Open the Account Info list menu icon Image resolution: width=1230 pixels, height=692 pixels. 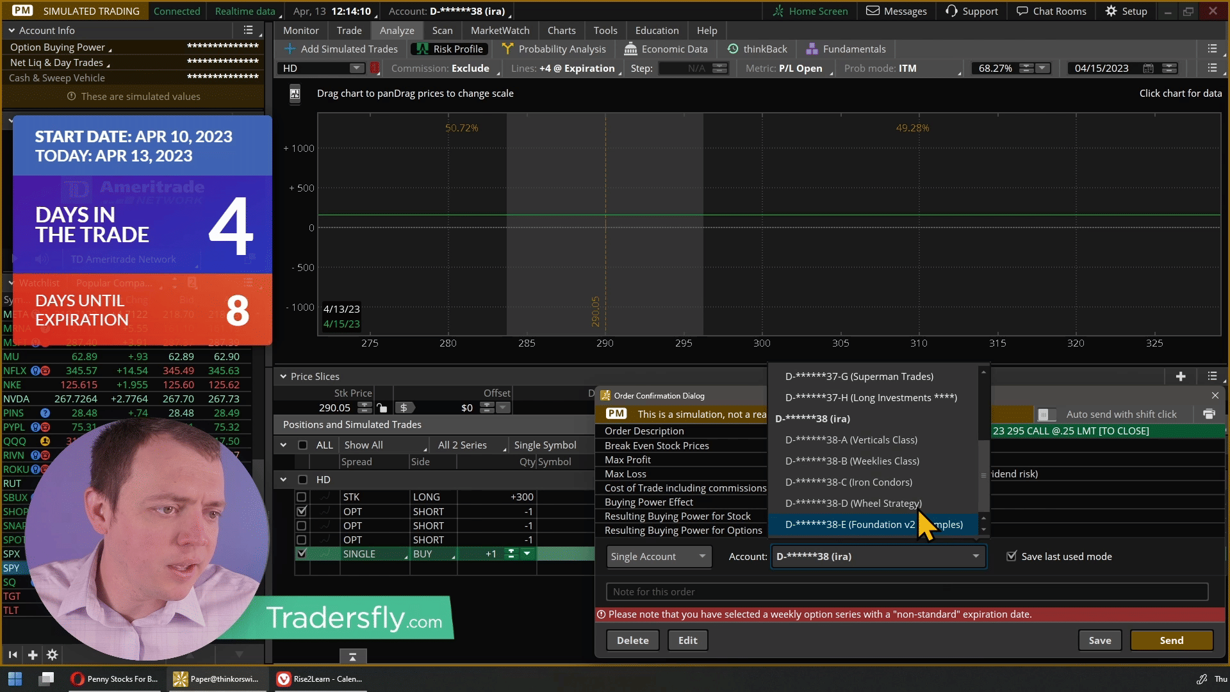click(249, 30)
